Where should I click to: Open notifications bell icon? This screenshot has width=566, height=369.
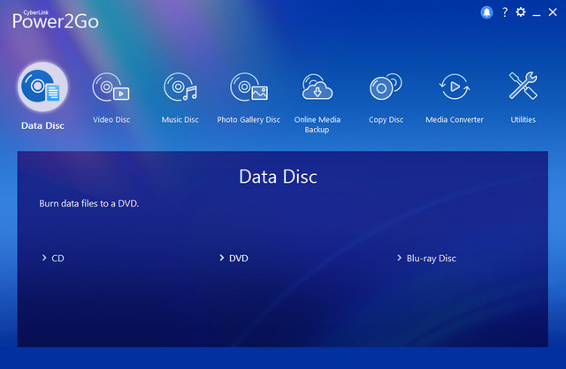[x=486, y=12]
